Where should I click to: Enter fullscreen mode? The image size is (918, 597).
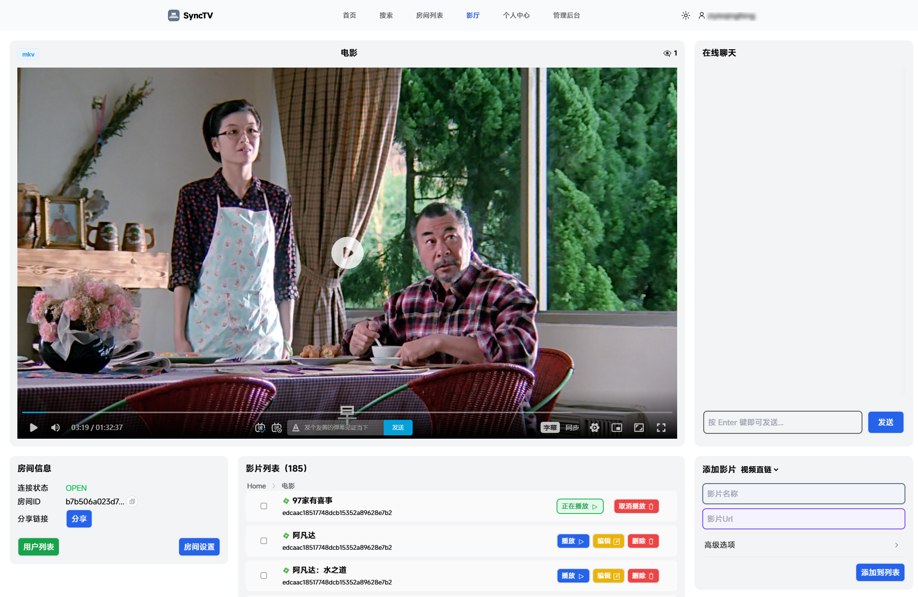click(x=661, y=428)
